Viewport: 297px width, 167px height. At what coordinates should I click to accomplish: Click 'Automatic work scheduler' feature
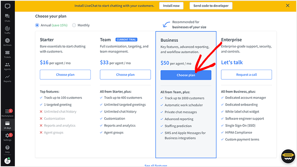(x=184, y=105)
